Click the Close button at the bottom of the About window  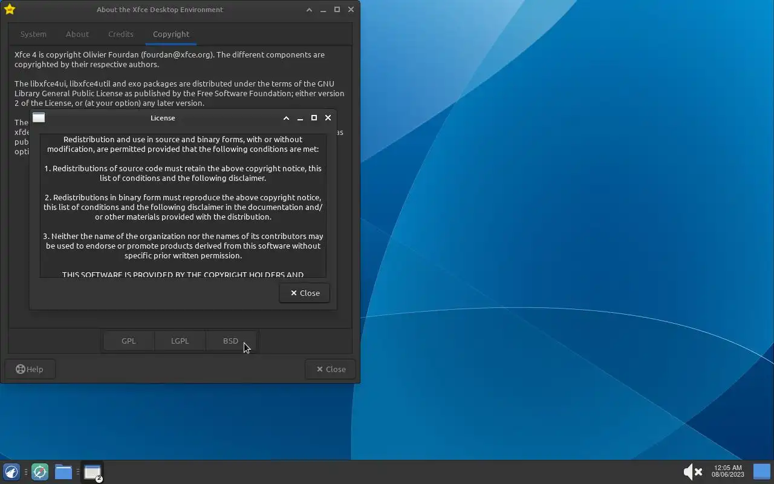[x=331, y=369]
